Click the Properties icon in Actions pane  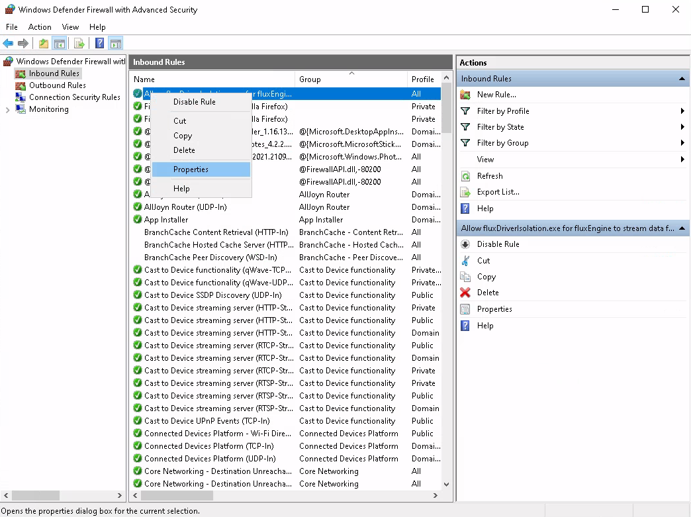click(465, 309)
